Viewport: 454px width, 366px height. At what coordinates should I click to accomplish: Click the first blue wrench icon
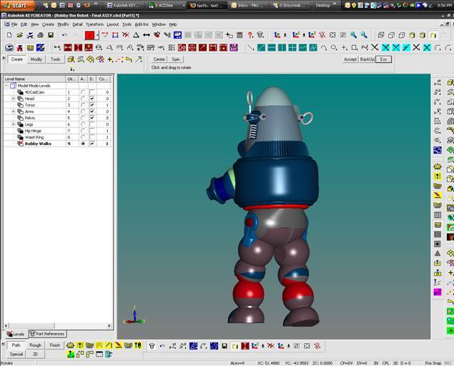click(353, 35)
